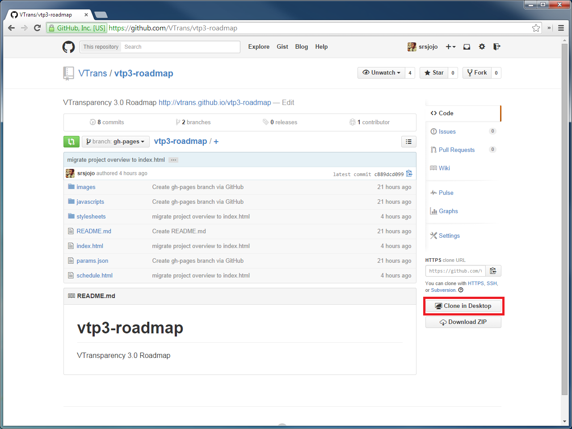Click the Clone in Desktop button
572x429 pixels.
(x=463, y=306)
